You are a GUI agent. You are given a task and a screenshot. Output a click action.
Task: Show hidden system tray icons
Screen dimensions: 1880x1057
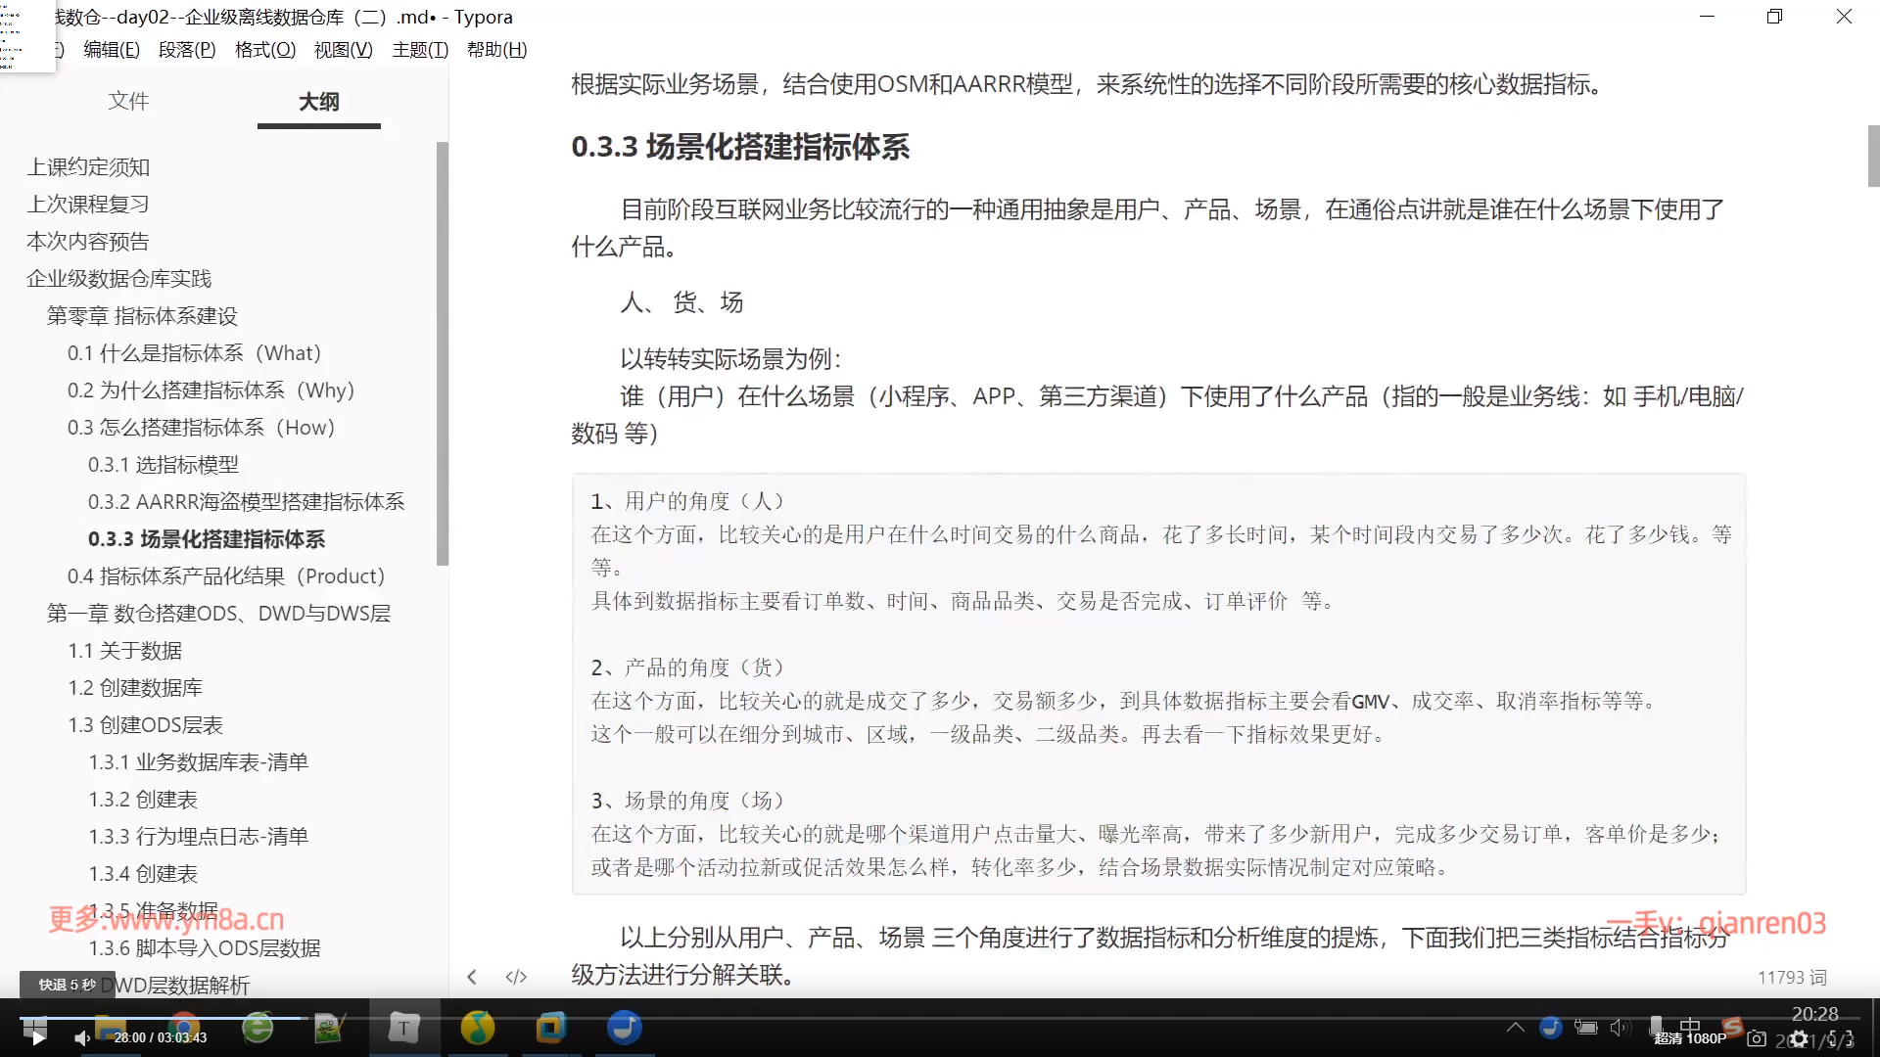(1515, 1027)
